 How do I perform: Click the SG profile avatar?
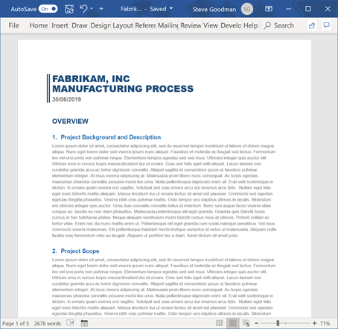(x=247, y=9)
